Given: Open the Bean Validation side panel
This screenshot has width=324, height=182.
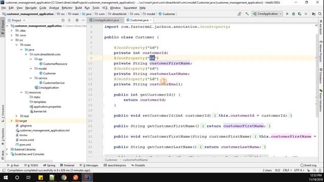Looking at the screenshot, I should 320,100.
